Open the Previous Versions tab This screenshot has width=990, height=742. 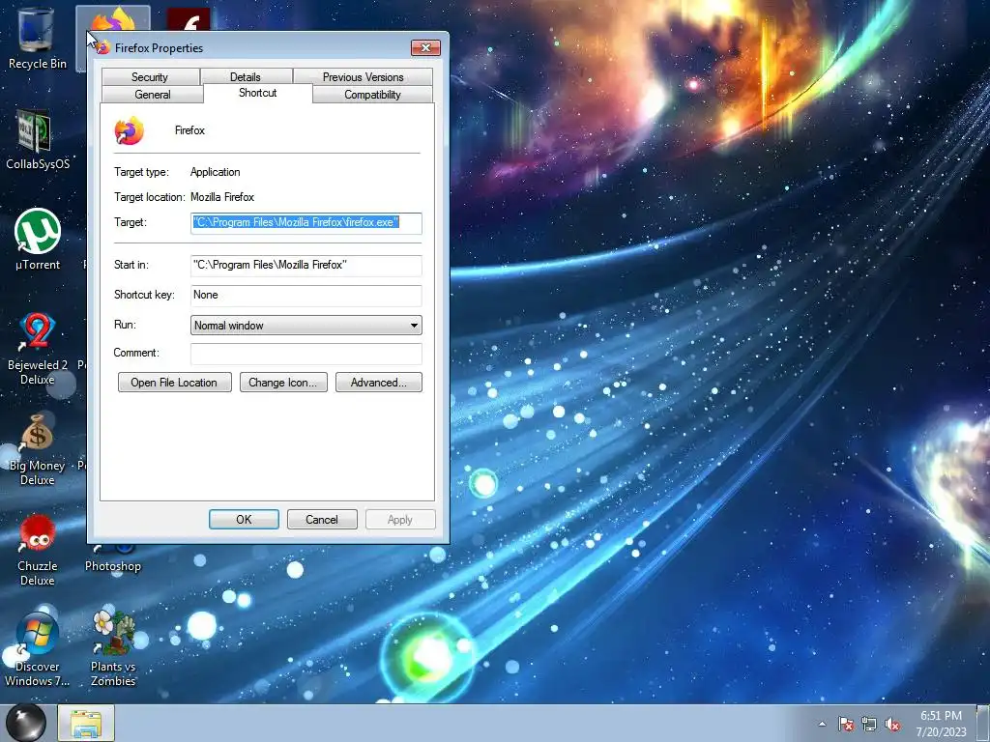(364, 77)
